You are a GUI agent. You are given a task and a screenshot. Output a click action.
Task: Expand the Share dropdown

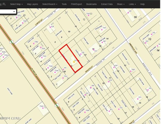121,4
